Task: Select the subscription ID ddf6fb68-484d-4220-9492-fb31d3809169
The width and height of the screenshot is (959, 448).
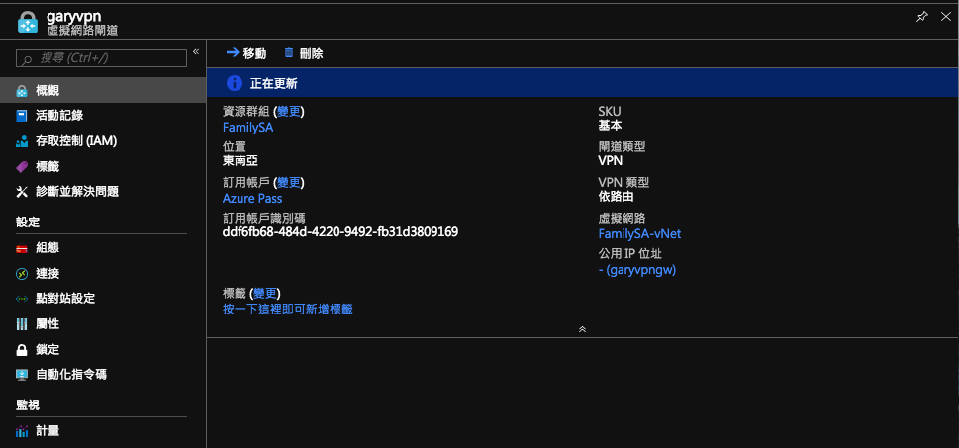Action: click(340, 232)
